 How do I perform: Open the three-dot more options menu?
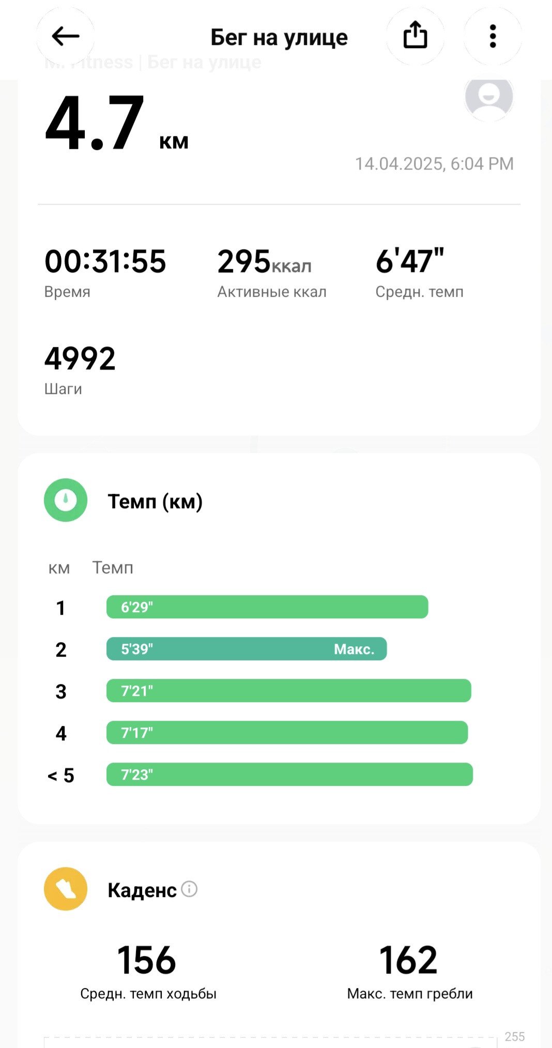point(493,36)
